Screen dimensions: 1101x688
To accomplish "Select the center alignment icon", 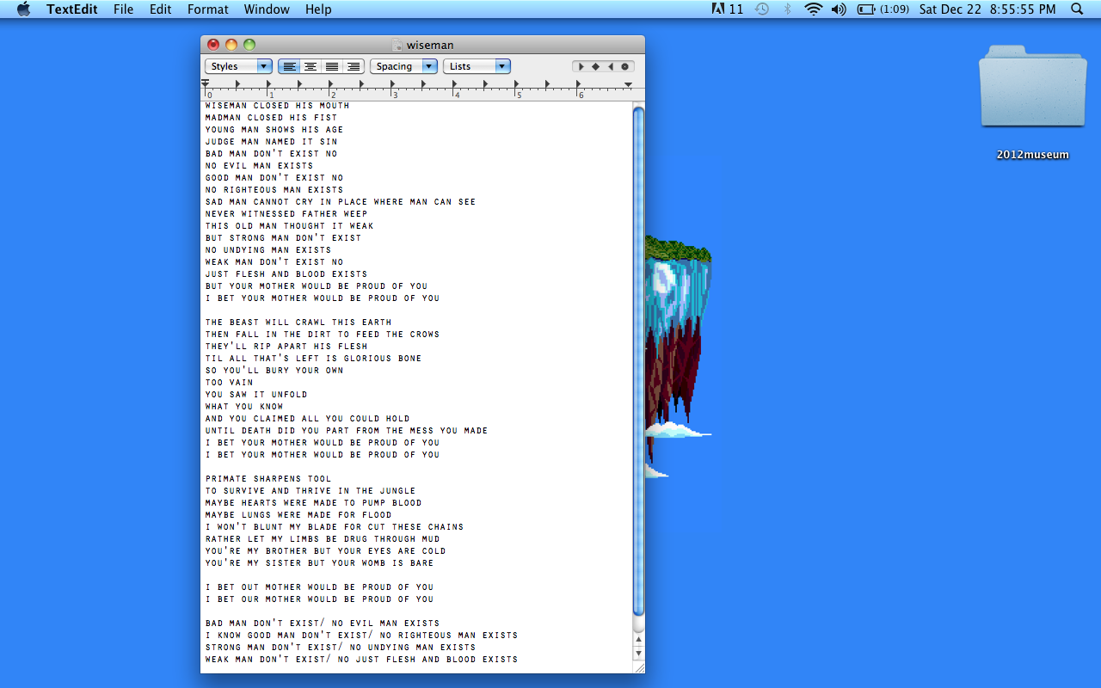I will pyautogui.click(x=310, y=66).
